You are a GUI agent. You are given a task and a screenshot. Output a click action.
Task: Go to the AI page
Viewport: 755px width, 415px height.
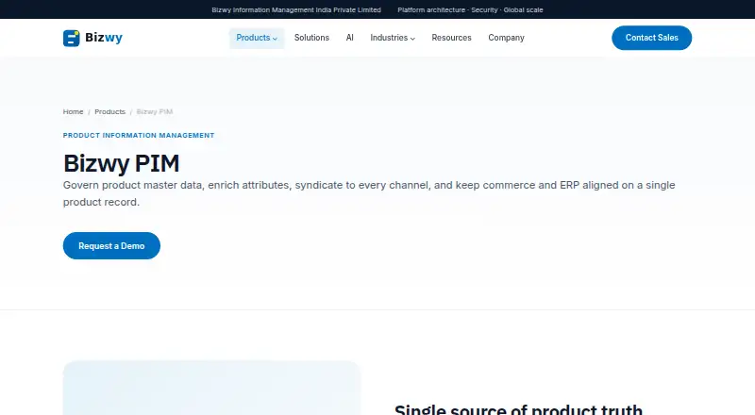tap(349, 38)
